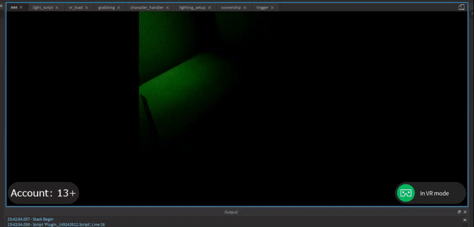The height and width of the screenshot is (227, 474).
Task: Click the Output panel title
Action: pyautogui.click(x=231, y=212)
